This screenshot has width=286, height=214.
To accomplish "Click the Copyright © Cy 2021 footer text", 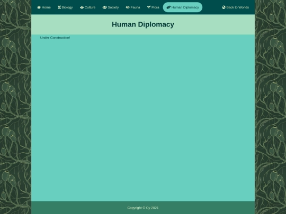I will [x=143, y=208].
